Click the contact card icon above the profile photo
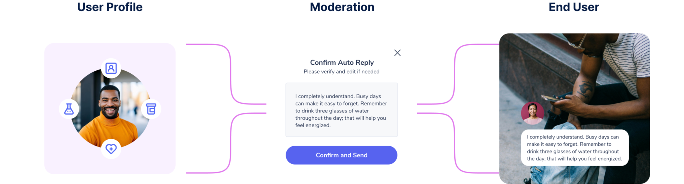Viewport: 684px width, 184px height. tap(111, 68)
